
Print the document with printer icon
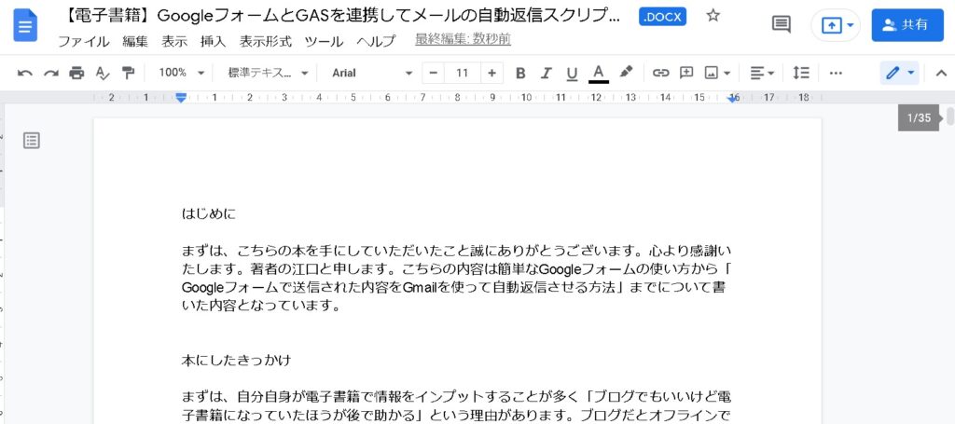[x=76, y=73]
